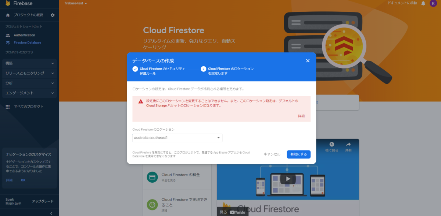Click the Cloud Firestore の料金 card
The image size is (441, 216).
[177, 177]
